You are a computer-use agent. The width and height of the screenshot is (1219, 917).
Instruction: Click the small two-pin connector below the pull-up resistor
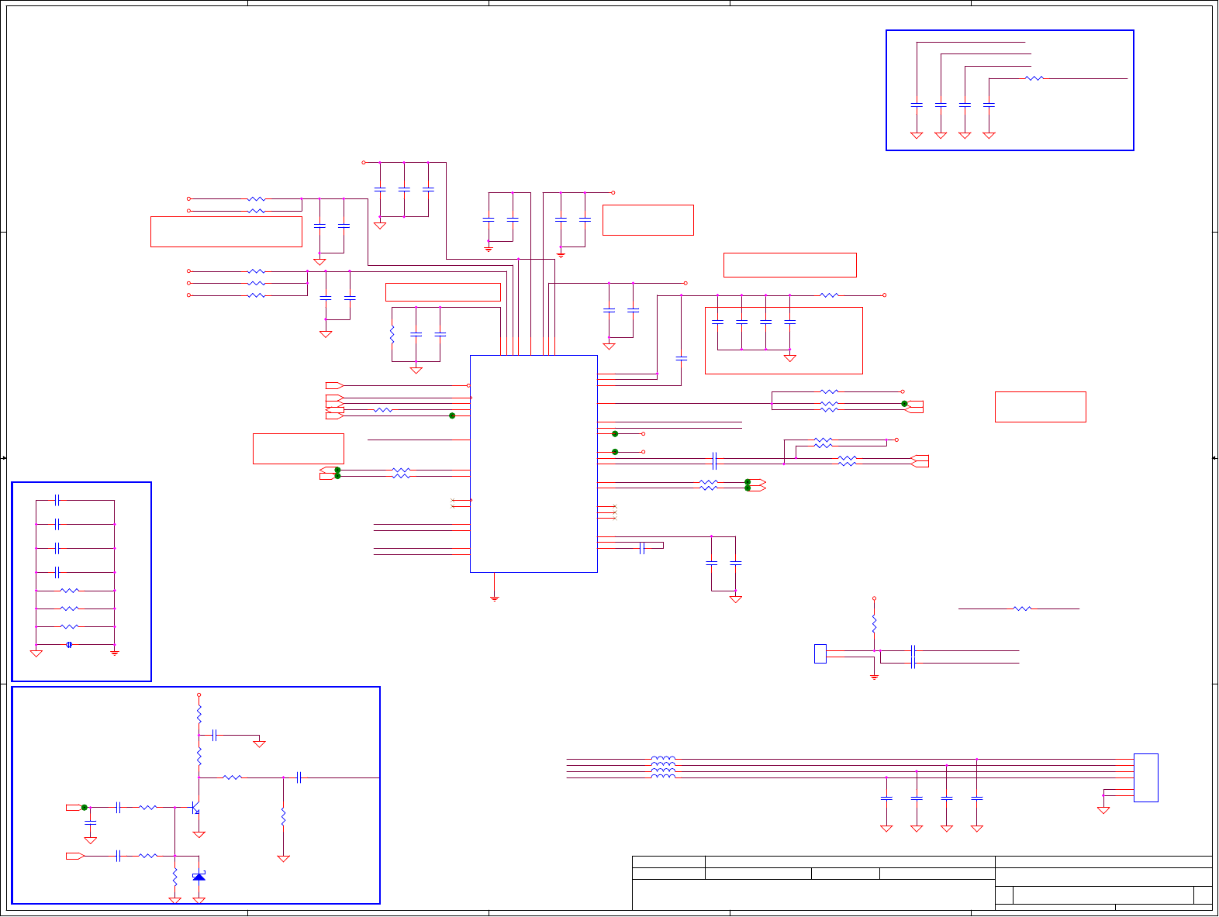click(820, 653)
